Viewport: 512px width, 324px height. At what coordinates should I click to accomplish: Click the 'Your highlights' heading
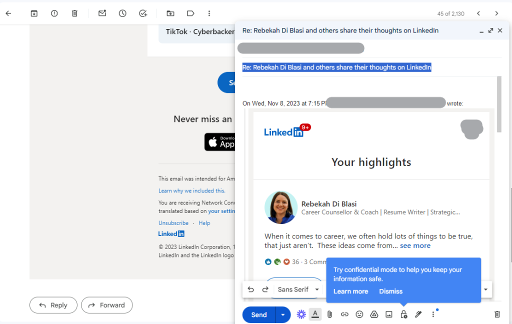coord(371,162)
